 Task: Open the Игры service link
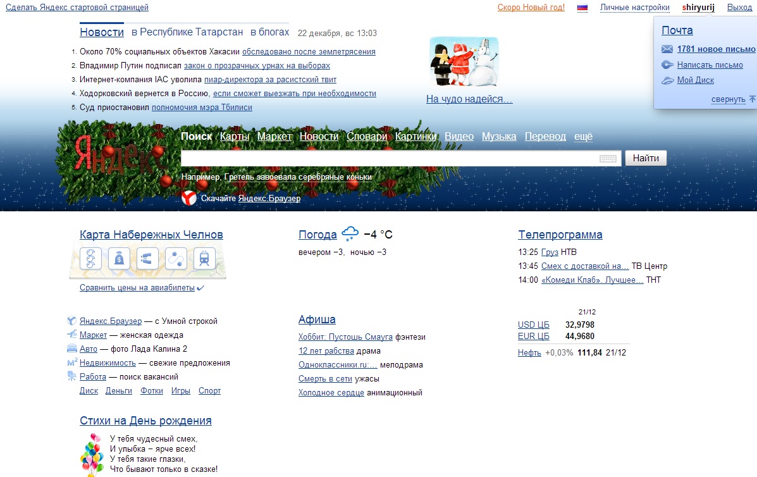pos(181,391)
